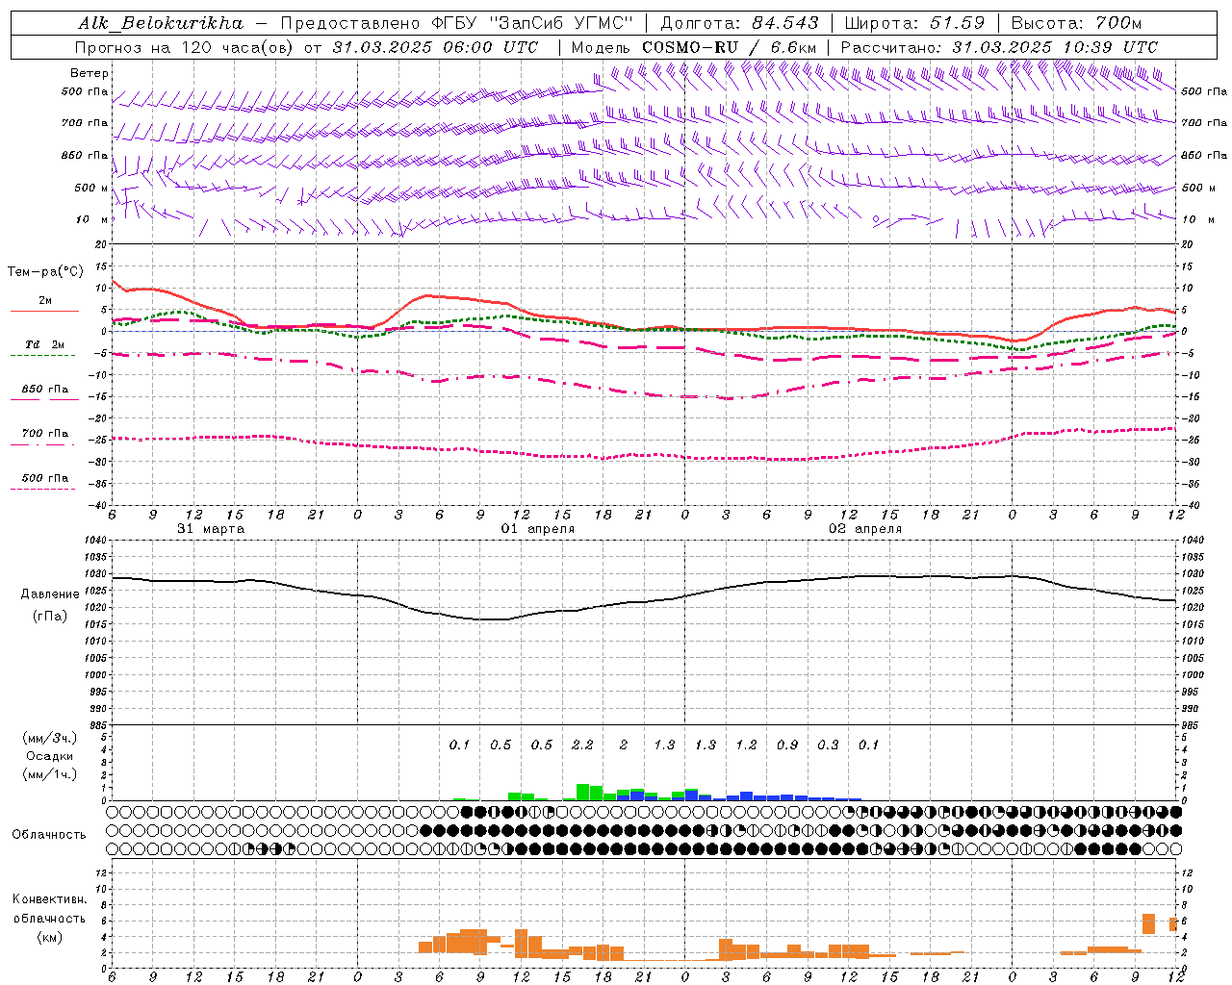Click the 'Широта: 51.59' header value
Screen dimensions: 1232x985
tap(914, 22)
